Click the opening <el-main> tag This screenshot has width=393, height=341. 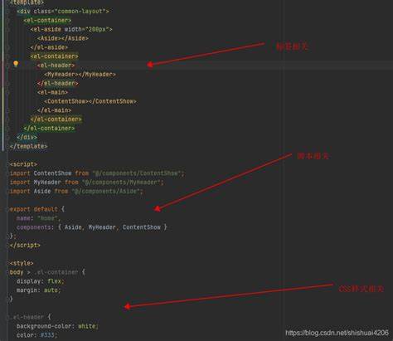[x=53, y=92]
